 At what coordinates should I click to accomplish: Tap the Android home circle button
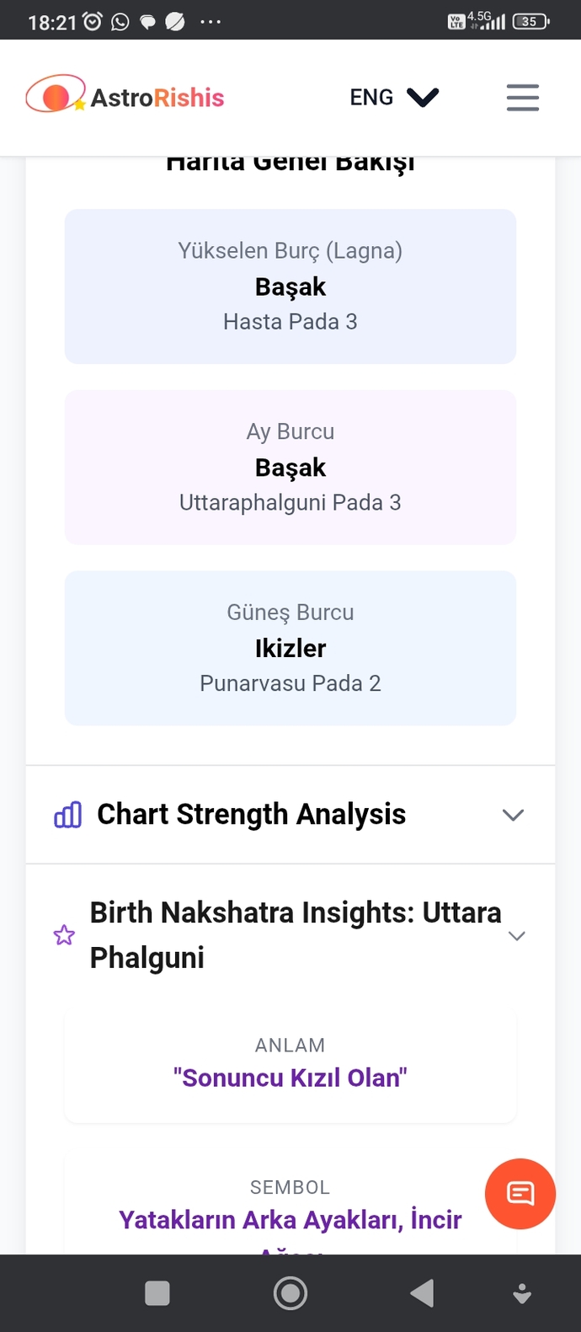(x=290, y=1292)
